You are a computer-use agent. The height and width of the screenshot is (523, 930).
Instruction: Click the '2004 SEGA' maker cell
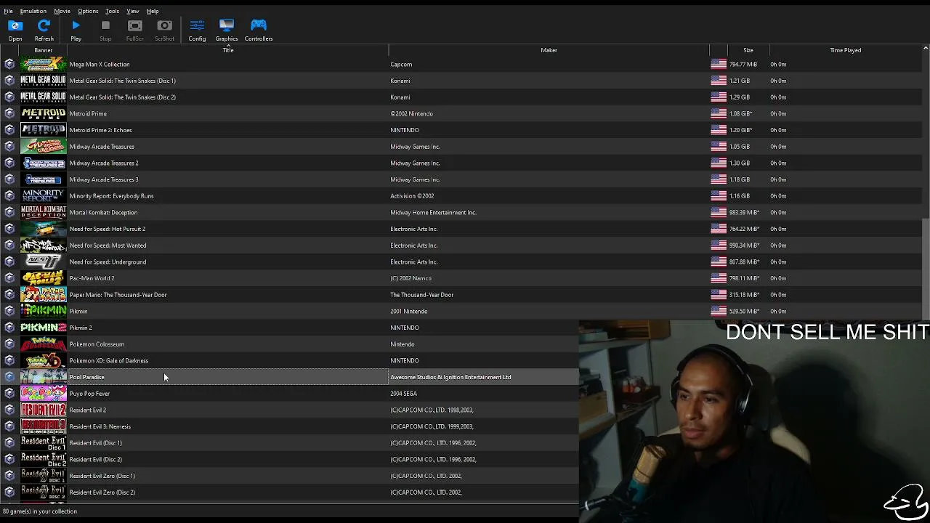(403, 394)
